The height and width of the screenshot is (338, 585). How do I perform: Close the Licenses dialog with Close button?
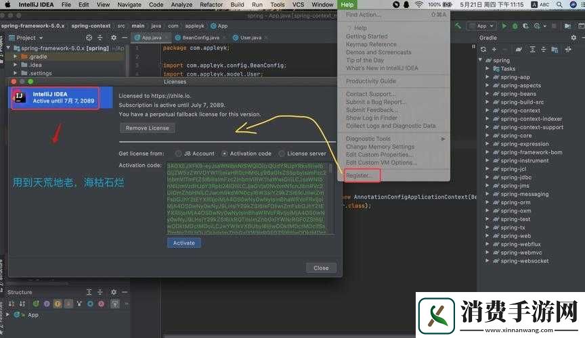click(321, 268)
